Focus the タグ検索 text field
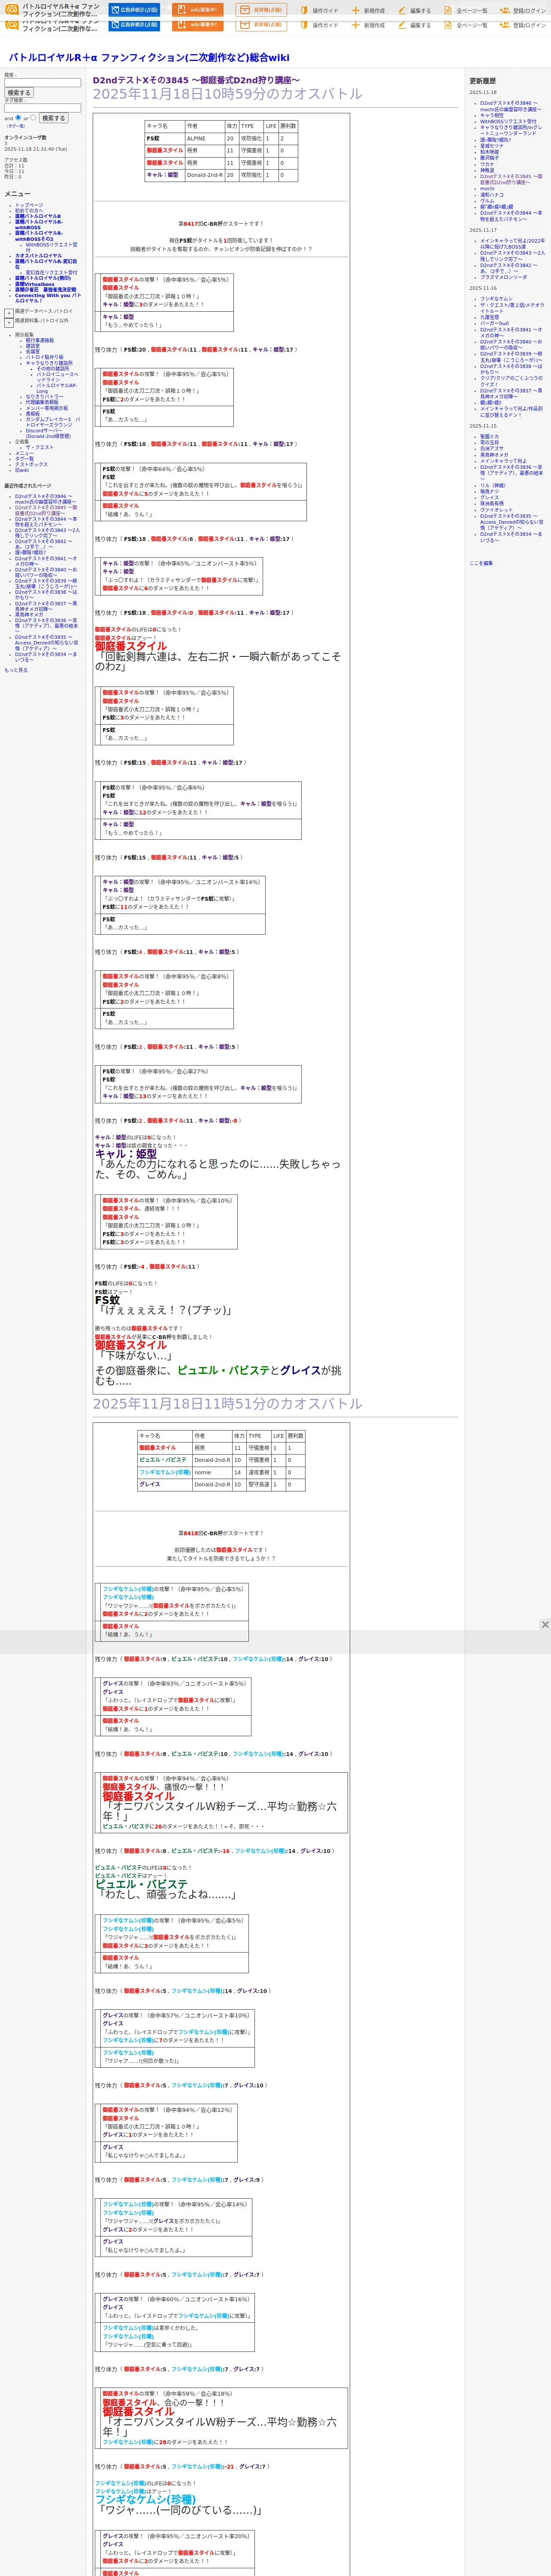 click(42, 108)
